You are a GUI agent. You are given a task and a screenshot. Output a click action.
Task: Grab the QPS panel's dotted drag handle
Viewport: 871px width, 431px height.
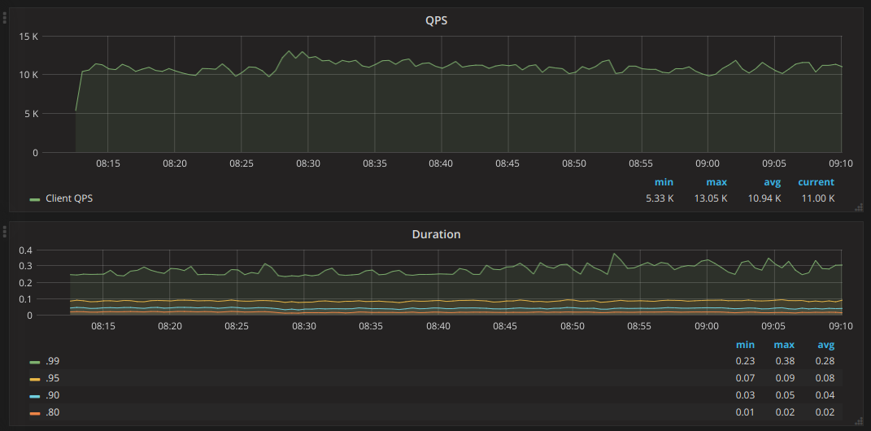tap(4, 17)
